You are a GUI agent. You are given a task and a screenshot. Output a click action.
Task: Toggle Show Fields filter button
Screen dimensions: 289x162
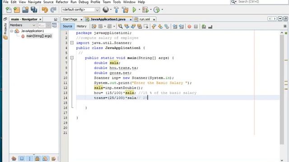pyautogui.click(x=22, y=158)
